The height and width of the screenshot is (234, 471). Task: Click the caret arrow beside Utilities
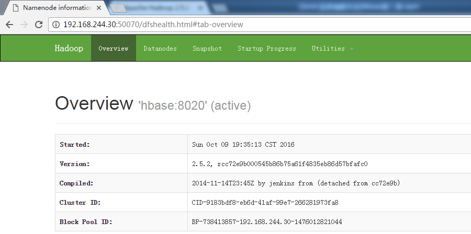pos(352,49)
